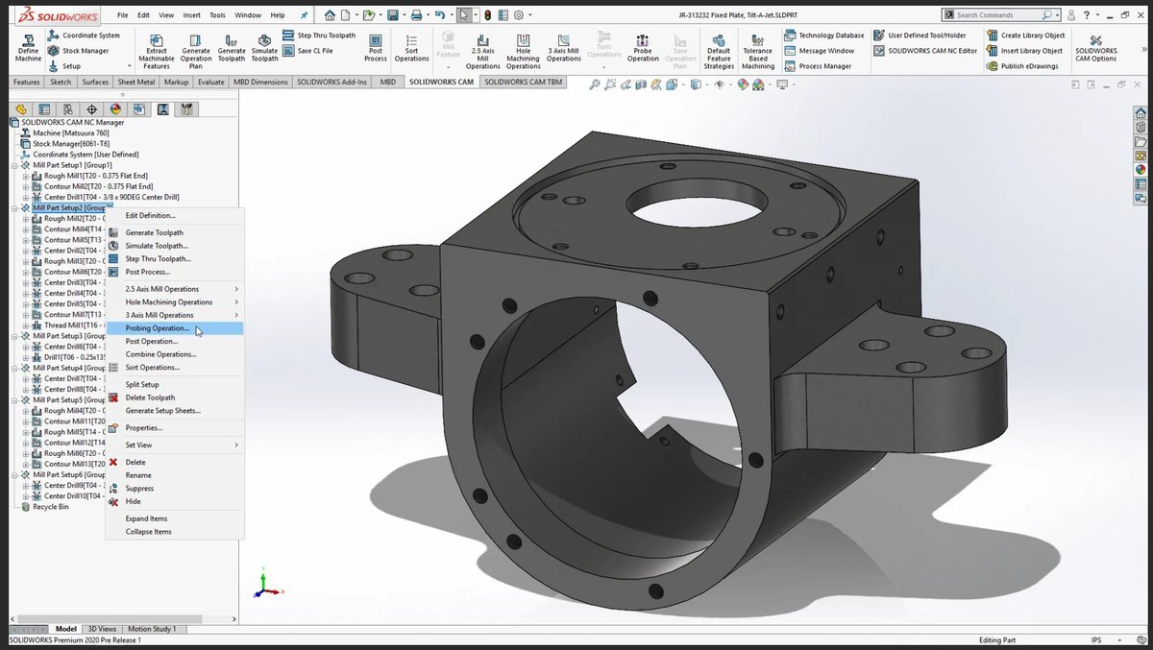Launch Simulate Toolpath from the ribbon

point(264,49)
